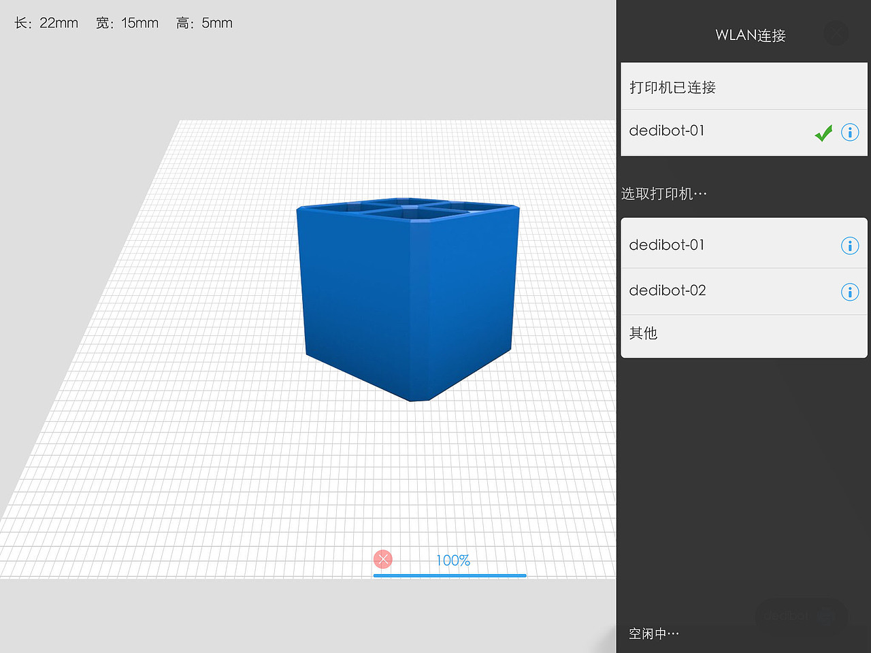Viewport: 871px width, 653px height.
Task: Open info icon for dedibot-02
Action: pos(850,292)
